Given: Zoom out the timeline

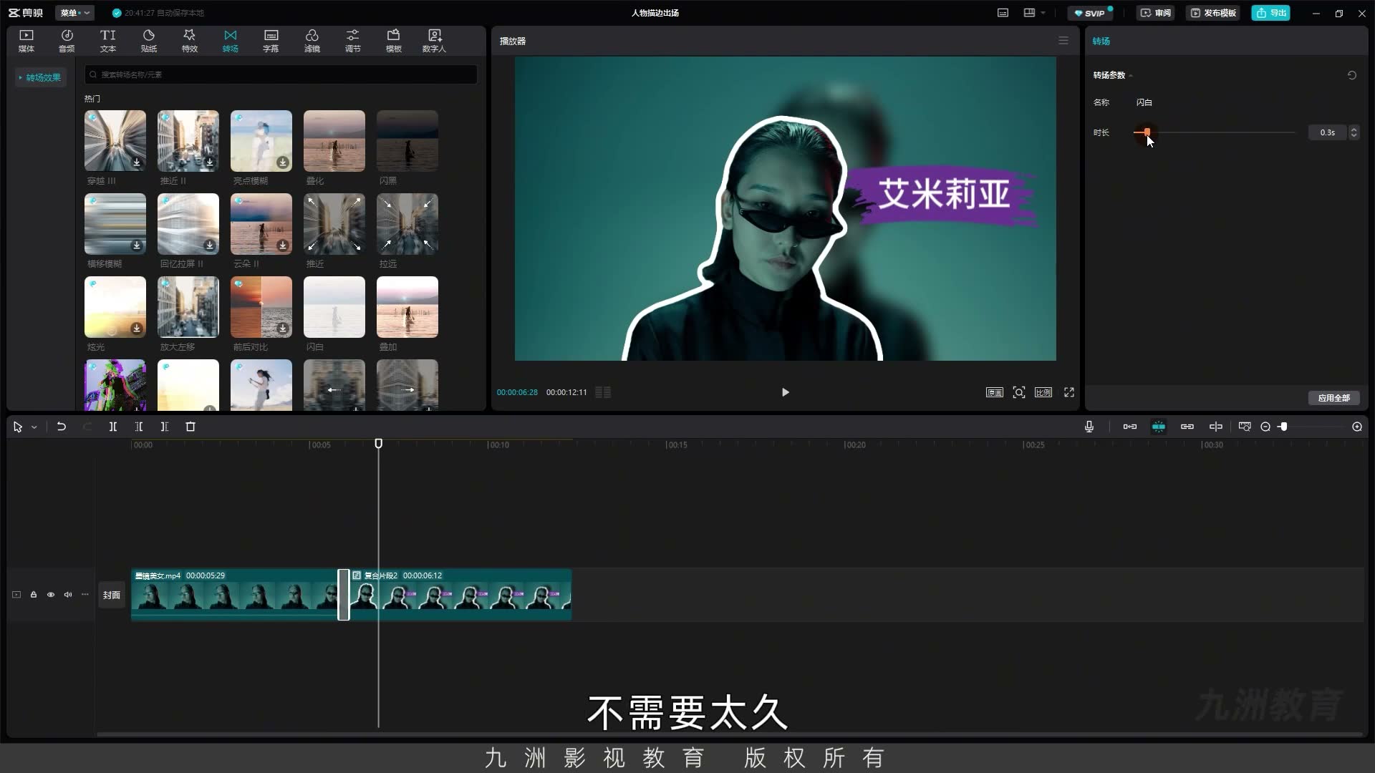Looking at the screenshot, I should click(x=1265, y=427).
